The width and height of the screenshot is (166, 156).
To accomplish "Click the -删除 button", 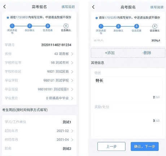I will [147, 53].
